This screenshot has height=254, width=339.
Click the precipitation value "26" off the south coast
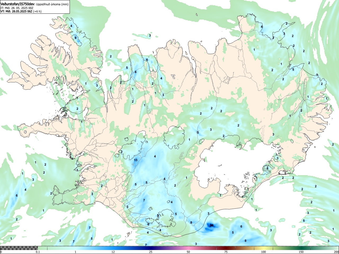(x=212, y=225)
